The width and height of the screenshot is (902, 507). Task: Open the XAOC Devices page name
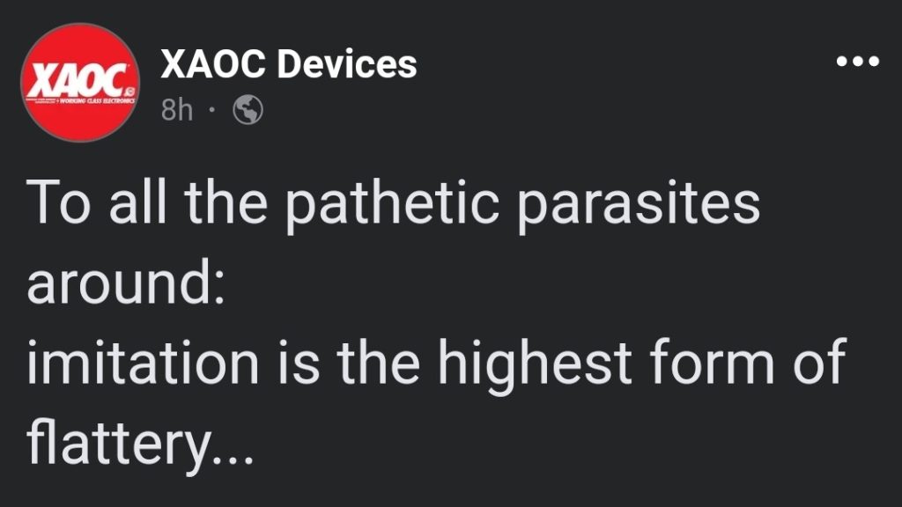[289, 63]
